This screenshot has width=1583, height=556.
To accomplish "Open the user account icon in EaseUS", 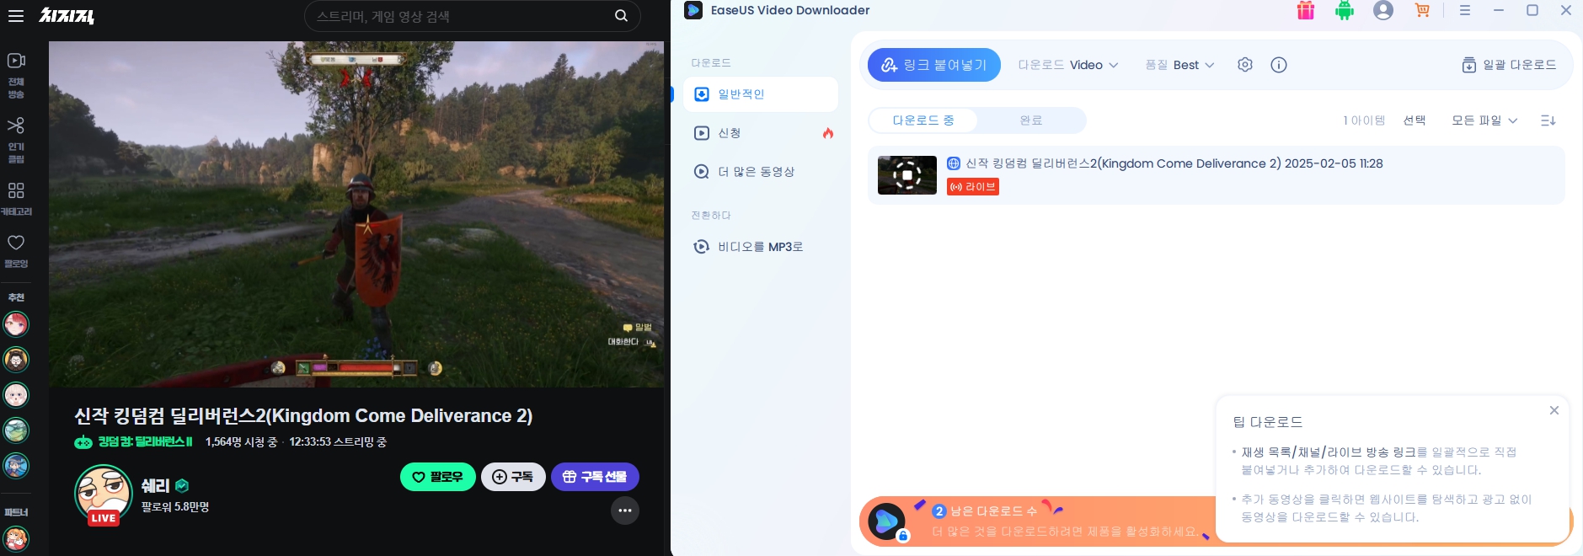I will (1383, 11).
